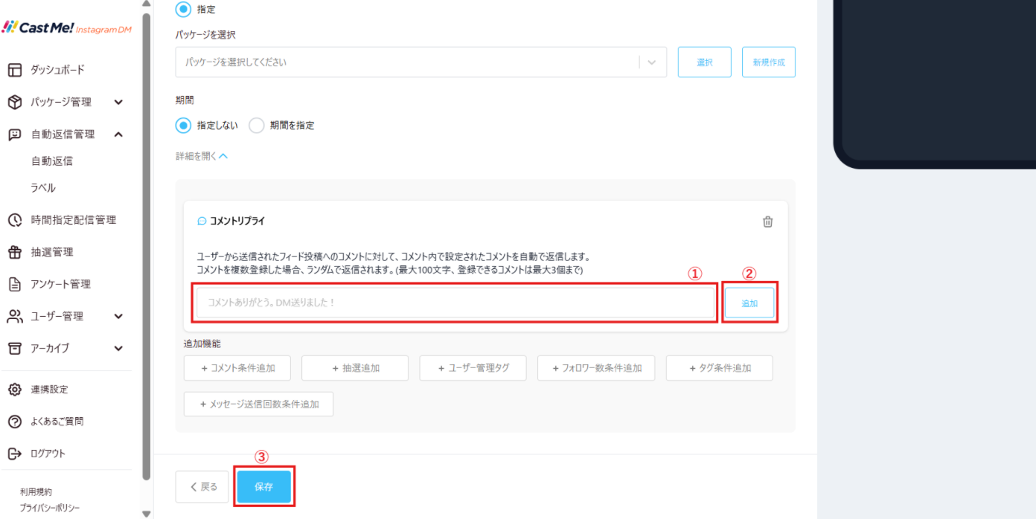1036x519 pixels.
Task: Expand the パッケージ管理 submenu chevron
Action: coord(118,103)
